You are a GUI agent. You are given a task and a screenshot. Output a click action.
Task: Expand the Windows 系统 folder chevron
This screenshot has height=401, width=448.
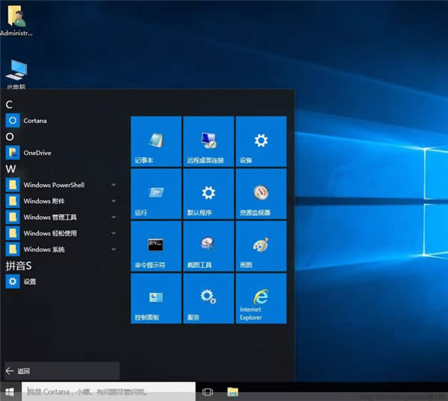click(x=113, y=250)
